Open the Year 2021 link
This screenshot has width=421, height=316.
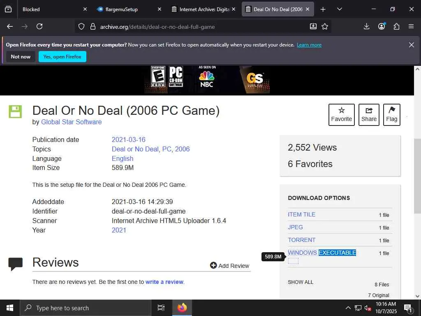119,230
